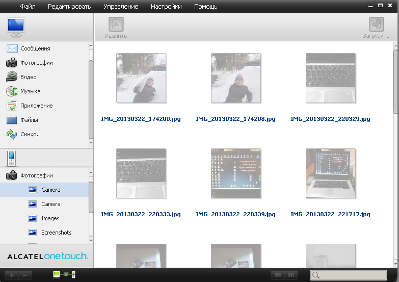Click the Загрузить button label
Image resolution: width=399 pixels, height=282 pixels.
click(x=376, y=36)
